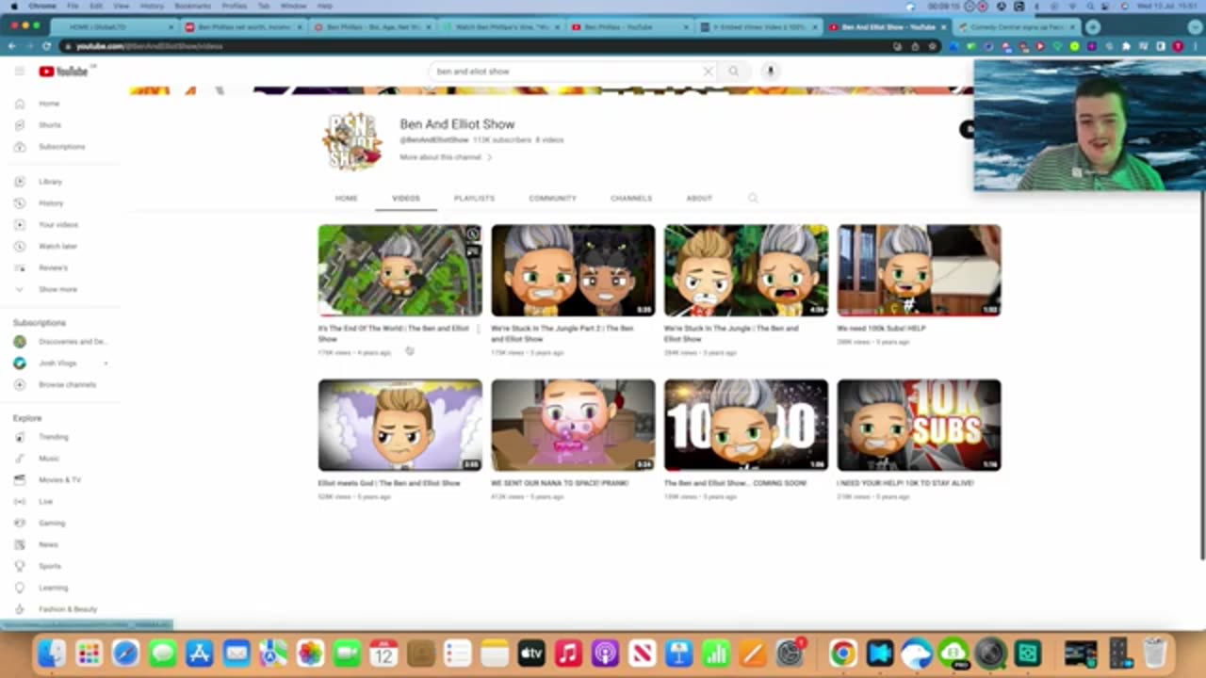
Task: Open video title Elliot meets God
Action: click(x=389, y=483)
